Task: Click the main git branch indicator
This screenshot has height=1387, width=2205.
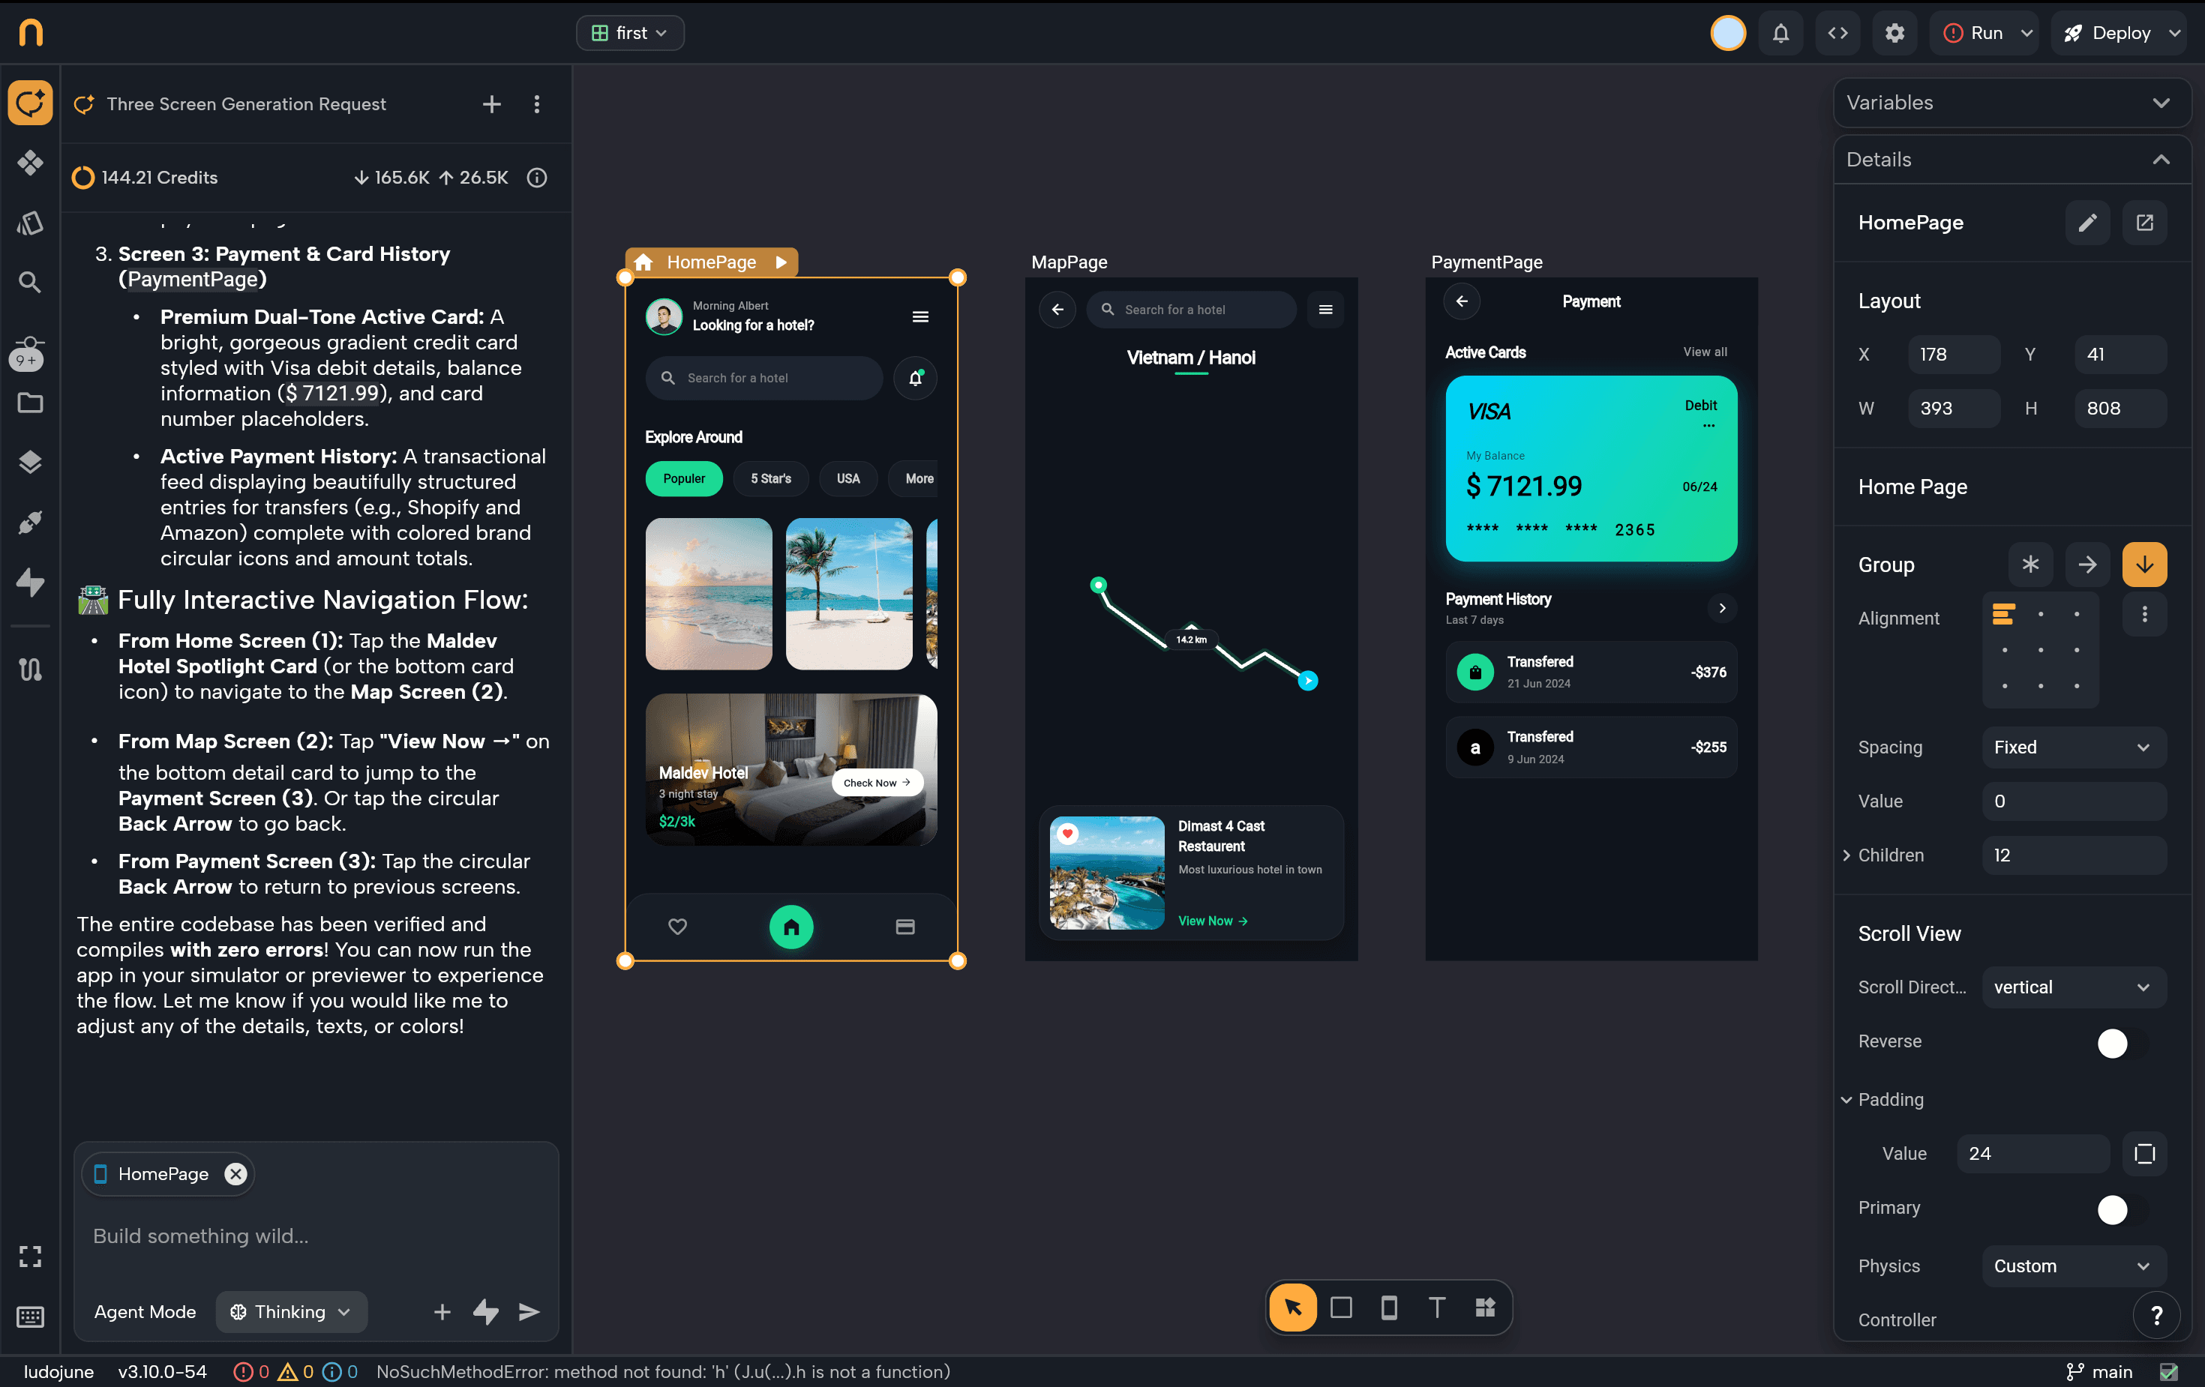Action: 2100,1371
